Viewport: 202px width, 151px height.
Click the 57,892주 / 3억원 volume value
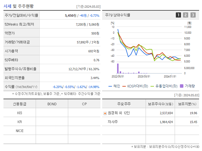pos(88,42)
